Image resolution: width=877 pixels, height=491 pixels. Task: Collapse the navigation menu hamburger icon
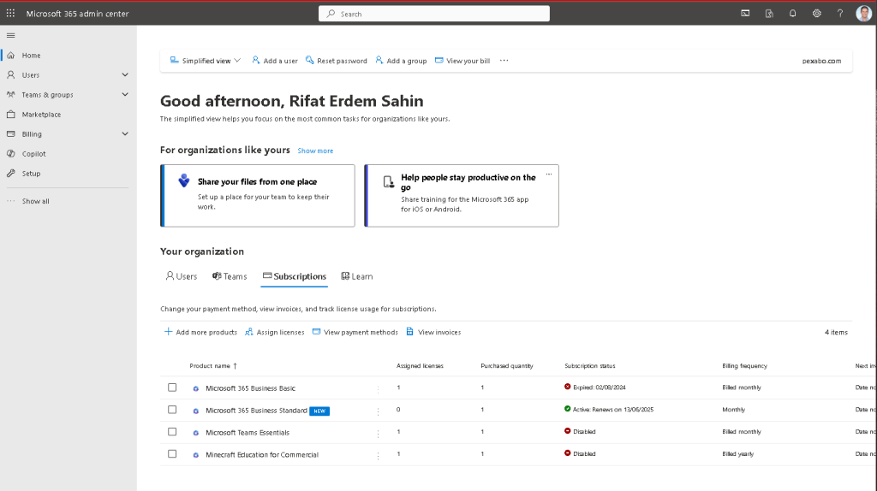10,36
